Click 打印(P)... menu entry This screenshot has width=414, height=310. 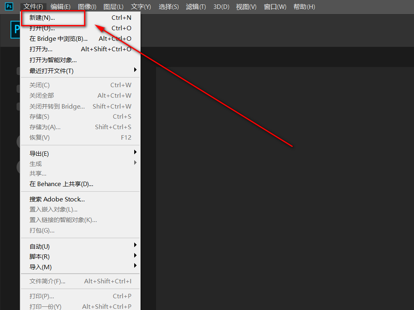point(80,296)
